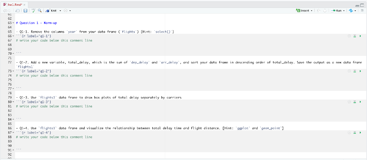Click the `flights1` text on line 72's wrapped row
Viewport: 367px width, 160px height.
25,67
